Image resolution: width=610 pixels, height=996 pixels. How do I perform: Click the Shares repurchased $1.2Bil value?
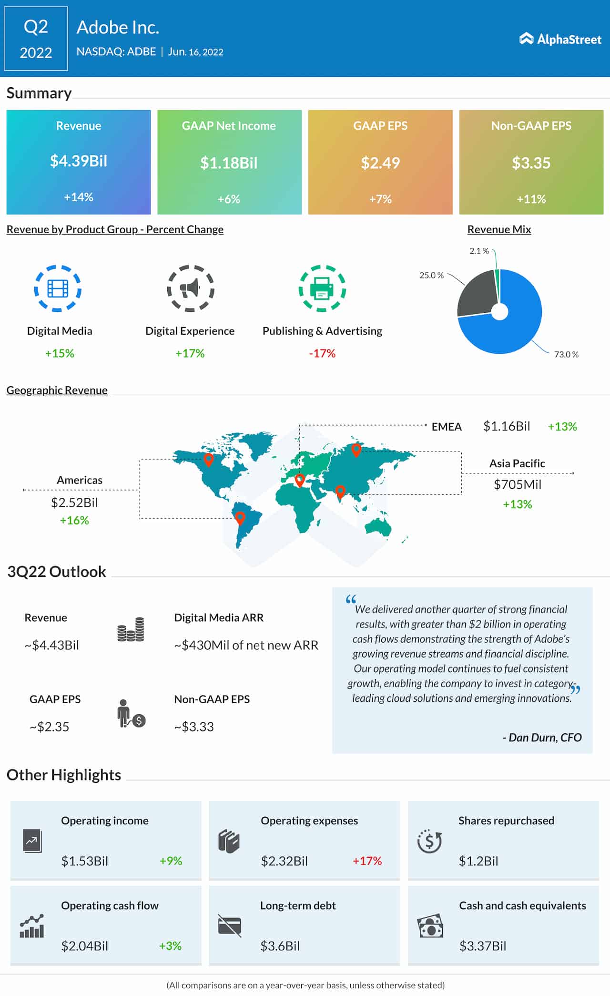coord(478,861)
